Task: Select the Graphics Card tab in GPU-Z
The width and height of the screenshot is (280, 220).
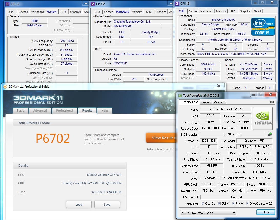Action: tap(189, 102)
